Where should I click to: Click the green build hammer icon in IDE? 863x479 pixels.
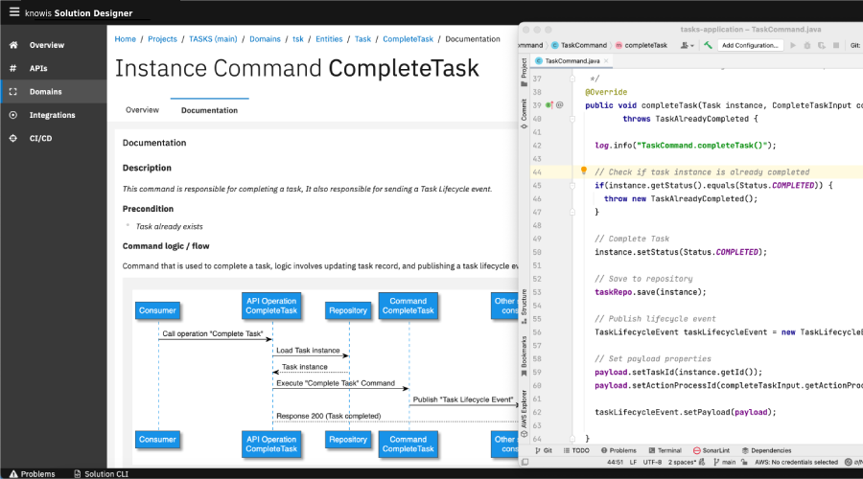(708, 45)
